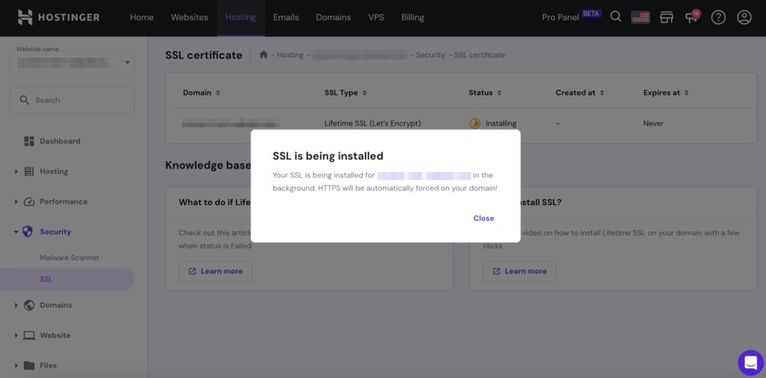Open the live chat bubble icon

(x=750, y=362)
